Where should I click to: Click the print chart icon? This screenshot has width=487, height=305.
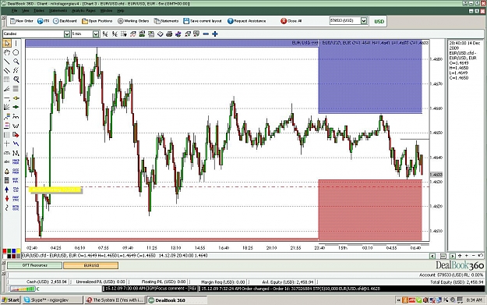[x=169, y=34]
